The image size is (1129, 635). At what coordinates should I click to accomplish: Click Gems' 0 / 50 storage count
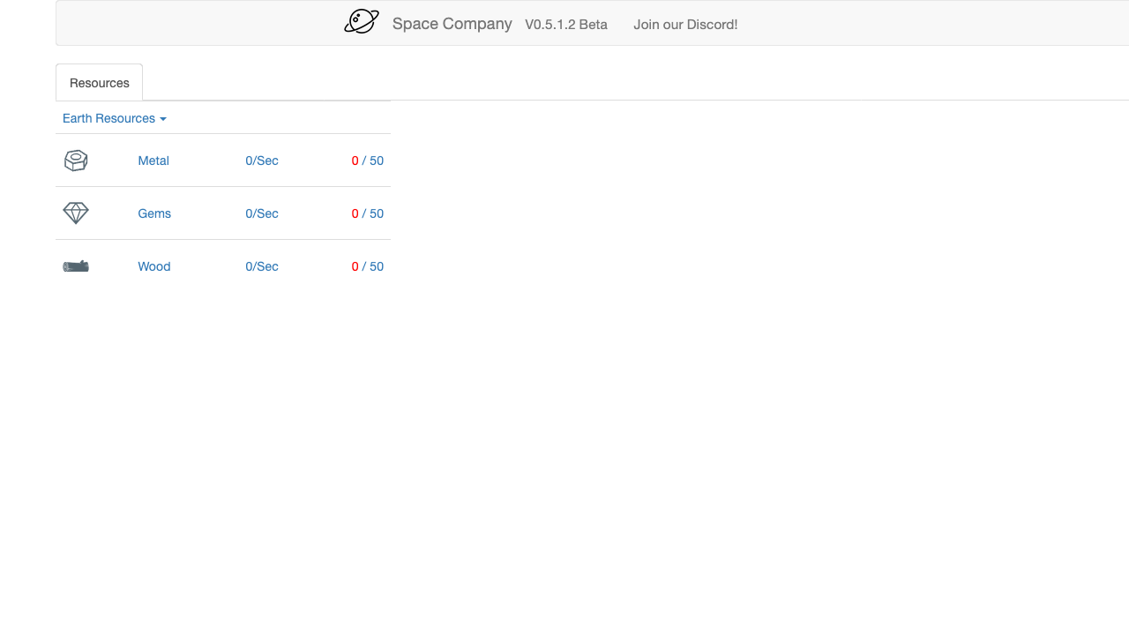[368, 213]
